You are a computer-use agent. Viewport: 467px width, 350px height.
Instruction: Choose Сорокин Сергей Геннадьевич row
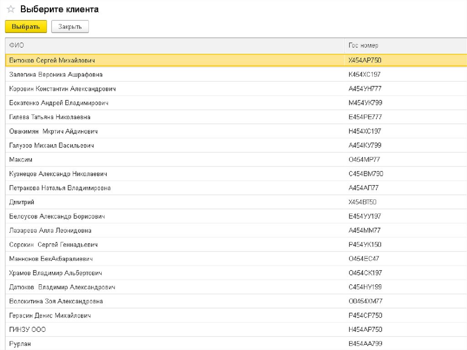pyautogui.click(x=53, y=245)
